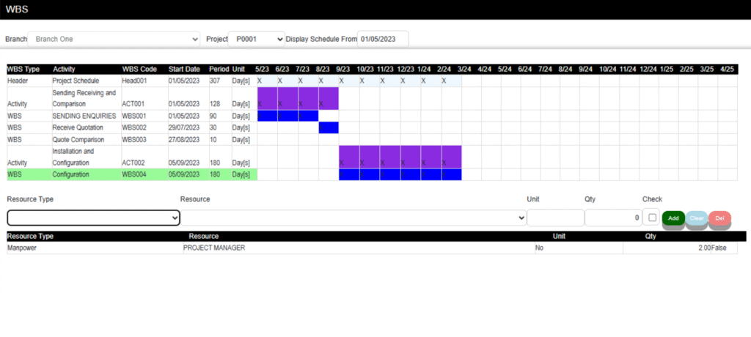Click the green Add button
The width and height of the screenshot is (751, 337).
(673, 218)
